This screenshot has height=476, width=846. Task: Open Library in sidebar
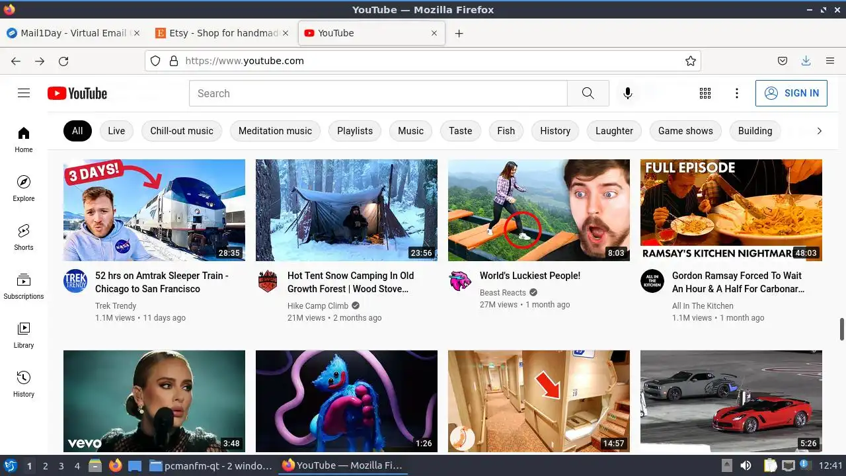24,335
